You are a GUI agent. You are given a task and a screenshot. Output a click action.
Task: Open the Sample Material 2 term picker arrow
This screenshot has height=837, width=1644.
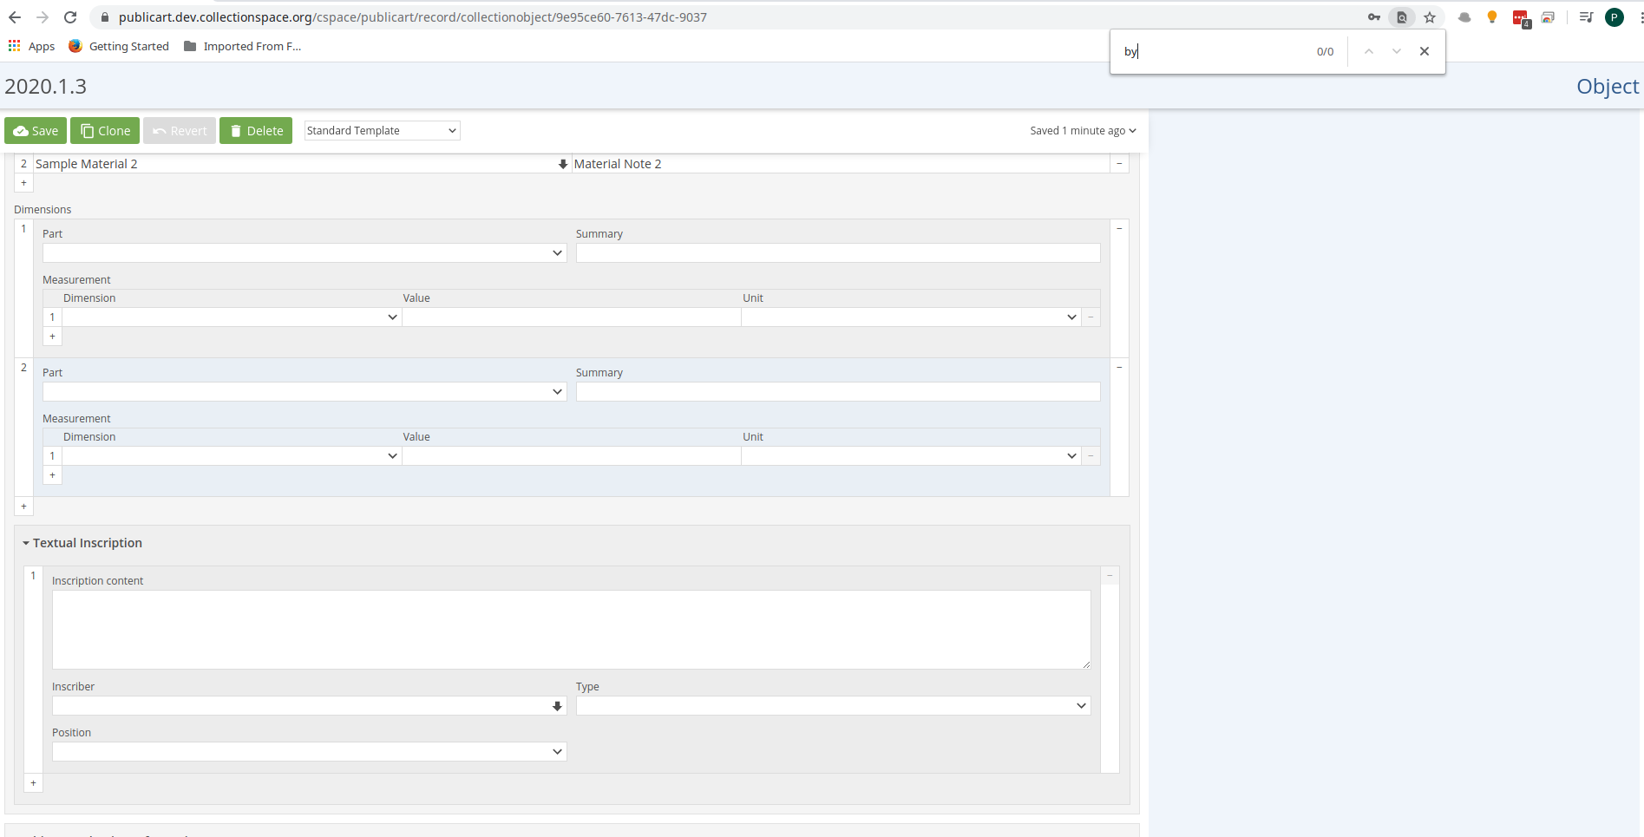[x=562, y=163]
